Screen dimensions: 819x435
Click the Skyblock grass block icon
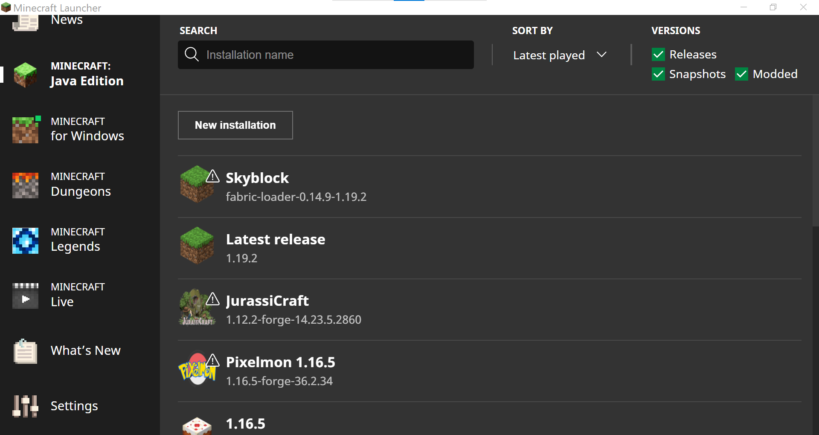point(197,184)
